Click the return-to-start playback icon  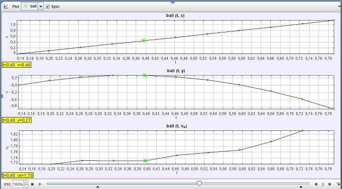(x=32, y=184)
